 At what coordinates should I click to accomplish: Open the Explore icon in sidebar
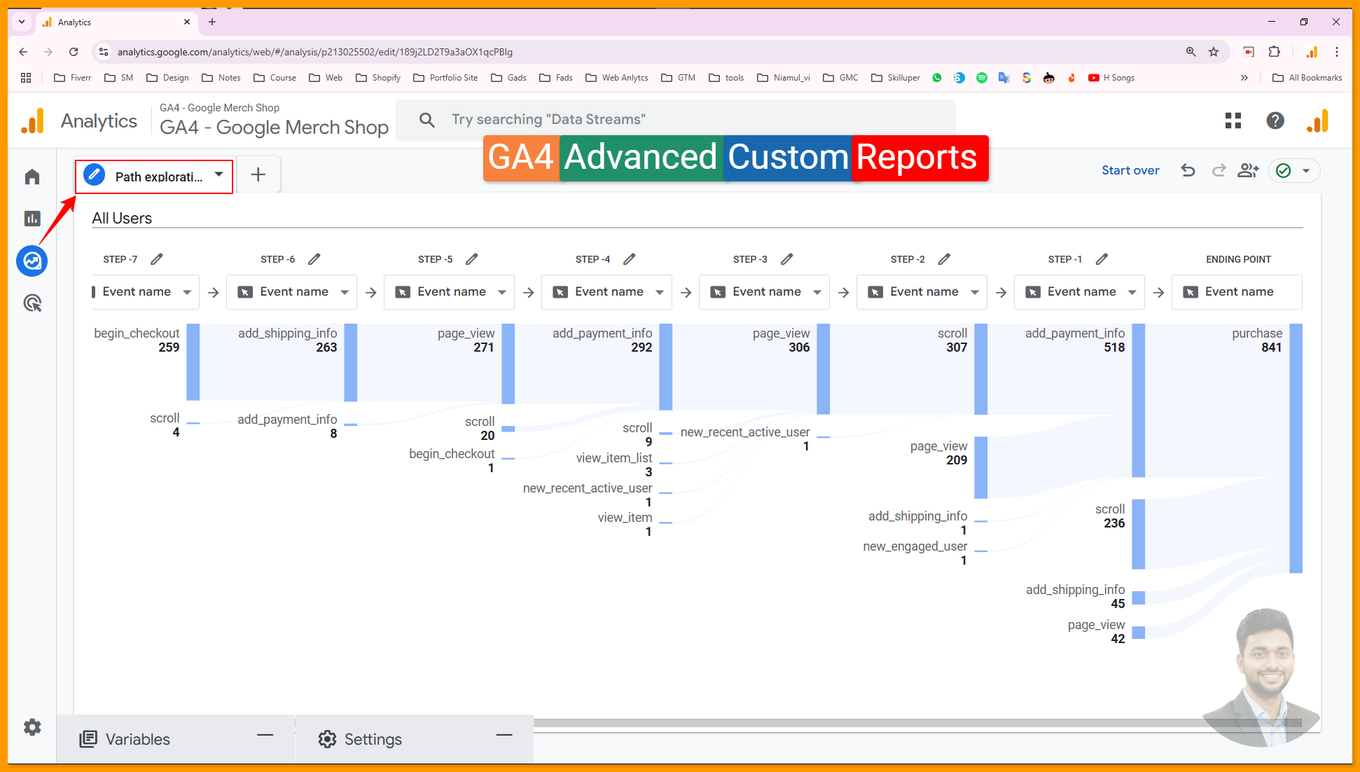(x=32, y=261)
